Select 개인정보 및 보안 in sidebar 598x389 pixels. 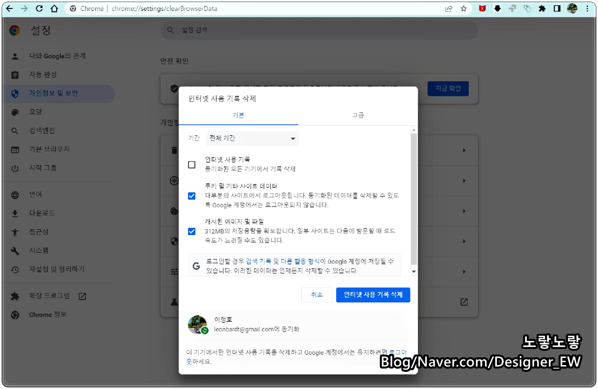click(60, 94)
